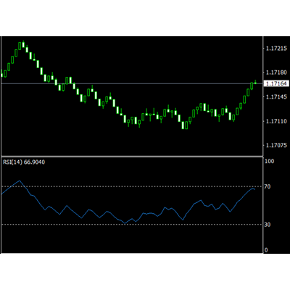
Task: Select the latest candlestick on the far right
Action: point(255,82)
